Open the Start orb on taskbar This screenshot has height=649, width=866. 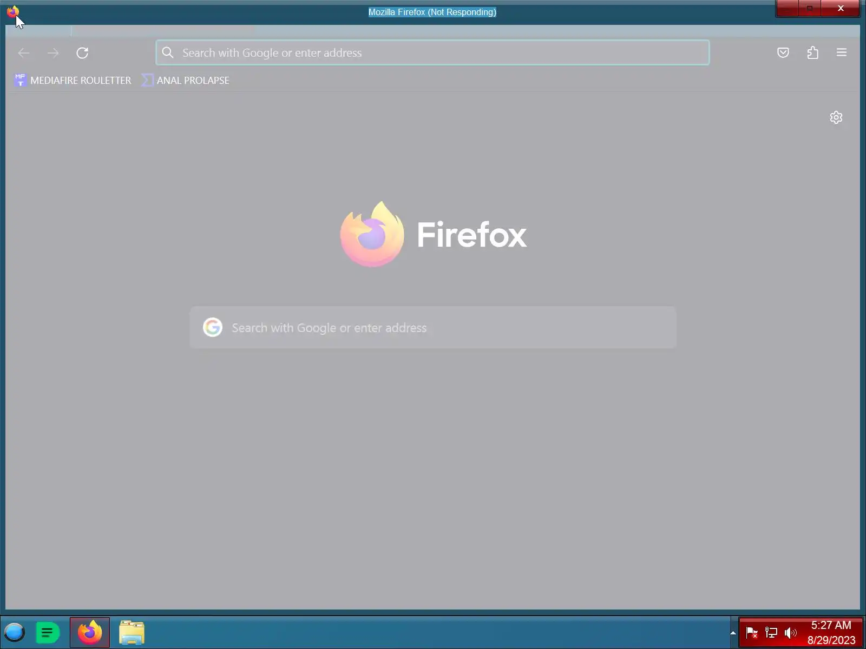tap(15, 632)
